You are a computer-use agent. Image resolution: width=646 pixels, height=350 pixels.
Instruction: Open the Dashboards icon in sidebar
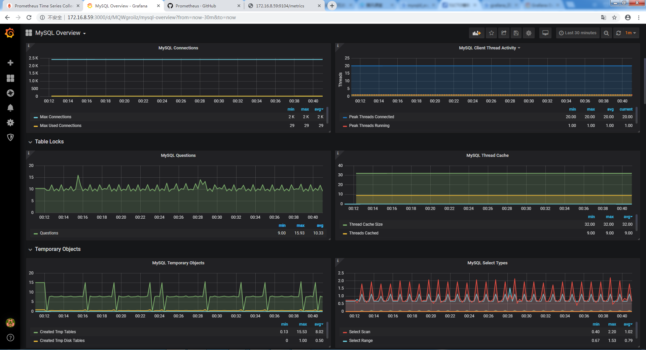click(x=10, y=78)
